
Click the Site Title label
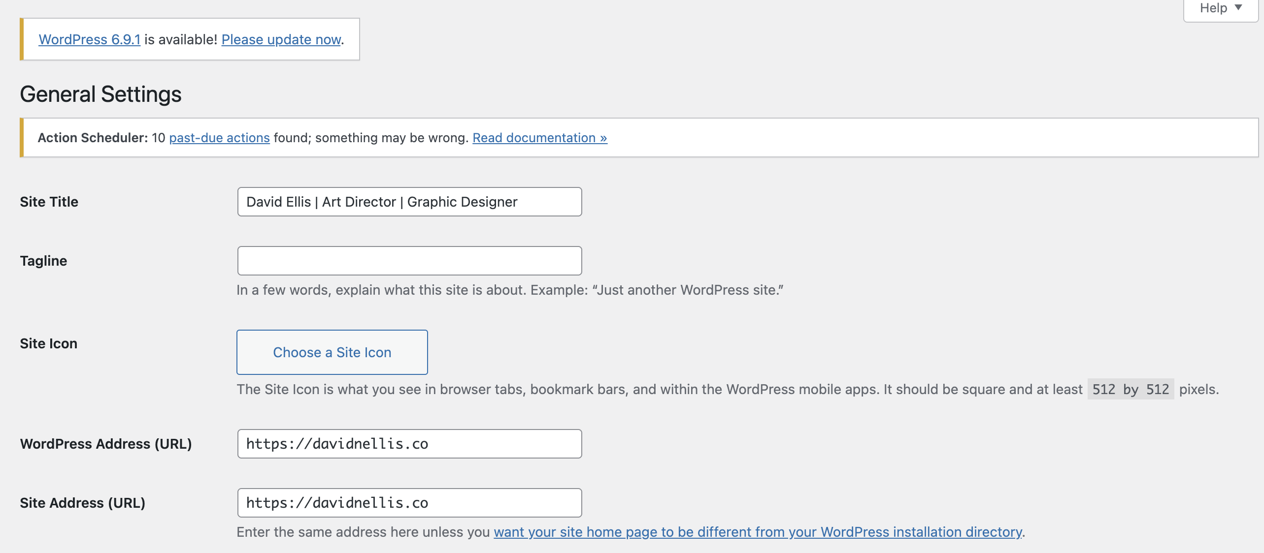(x=49, y=202)
